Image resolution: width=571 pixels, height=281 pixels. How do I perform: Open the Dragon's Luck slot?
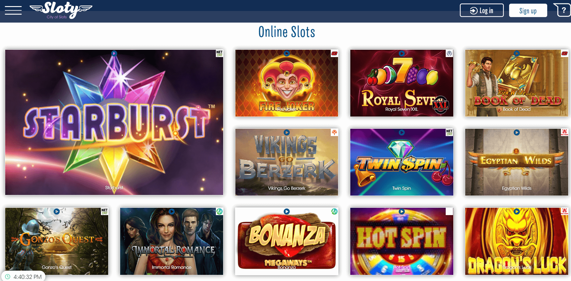click(516, 241)
